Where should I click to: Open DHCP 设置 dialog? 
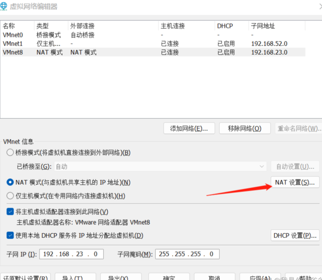295,236
